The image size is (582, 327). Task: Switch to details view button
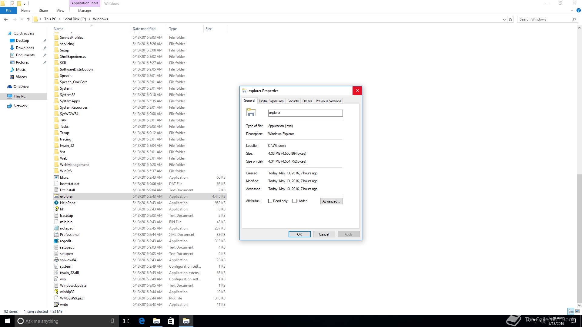[x=571, y=311]
